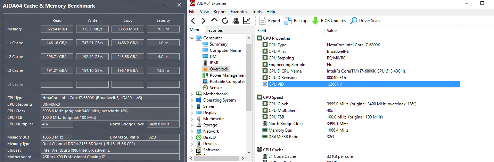Select the highlighted CPU VID row

click(x=361, y=84)
